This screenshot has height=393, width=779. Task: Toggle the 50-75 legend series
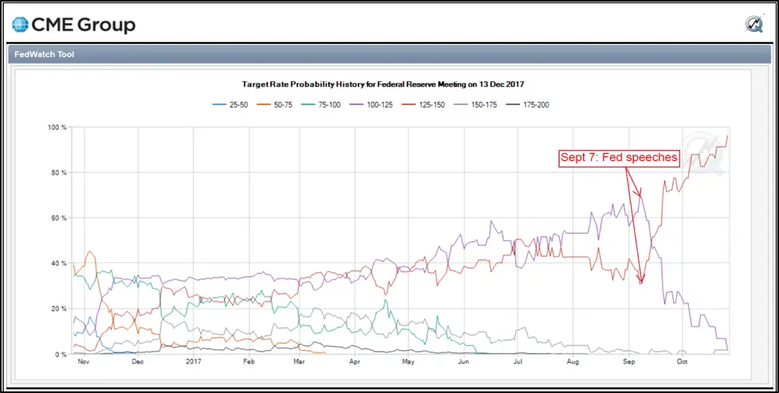click(x=276, y=105)
